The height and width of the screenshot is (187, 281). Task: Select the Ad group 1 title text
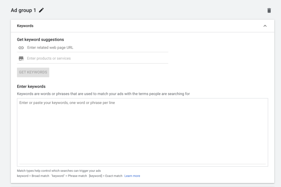click(23, 10)
